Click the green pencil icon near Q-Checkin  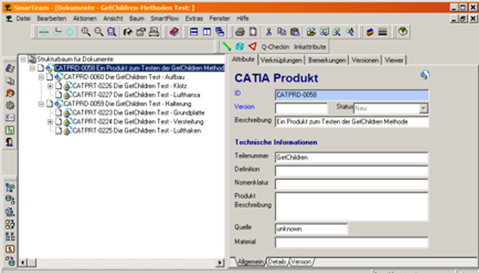tap(226, 46)
